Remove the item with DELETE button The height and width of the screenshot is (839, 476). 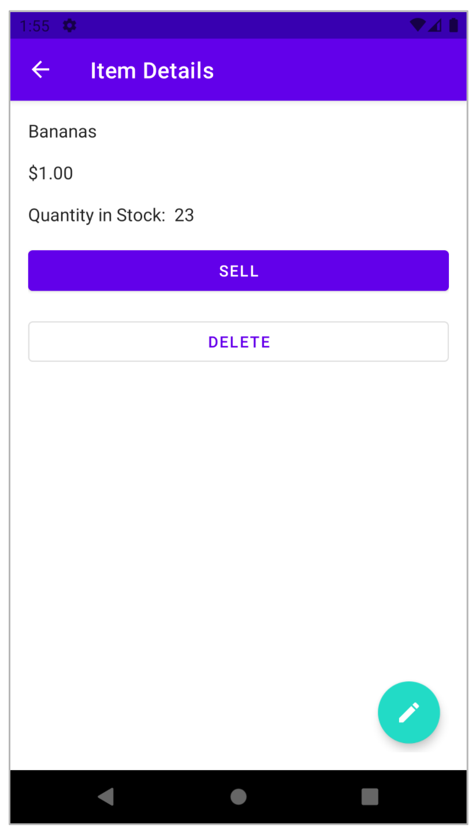click(239, 341)
